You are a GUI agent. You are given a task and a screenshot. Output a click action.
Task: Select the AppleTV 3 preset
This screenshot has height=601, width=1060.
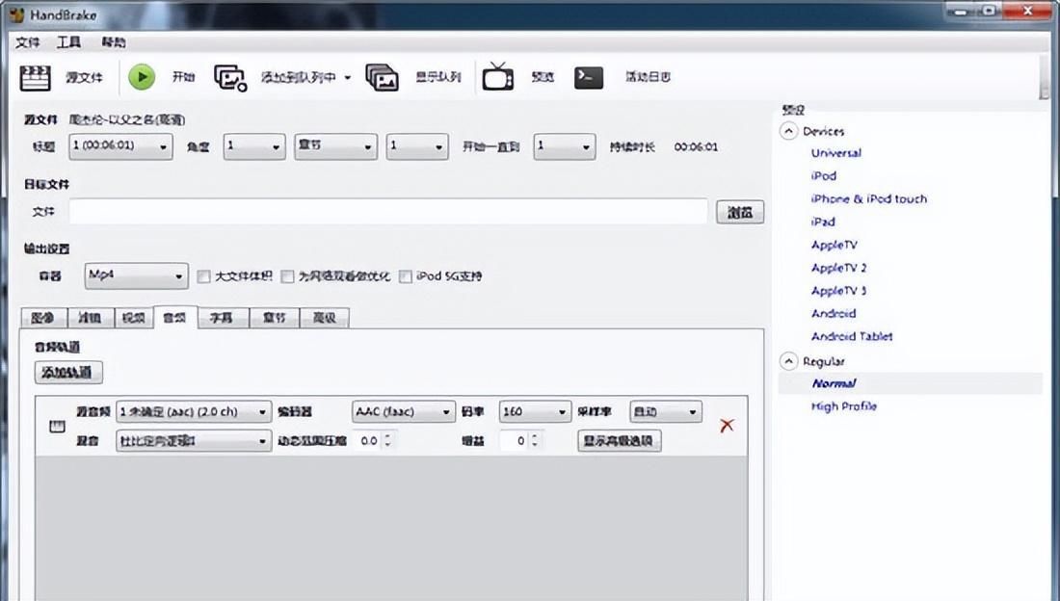[x=839, y=291]
